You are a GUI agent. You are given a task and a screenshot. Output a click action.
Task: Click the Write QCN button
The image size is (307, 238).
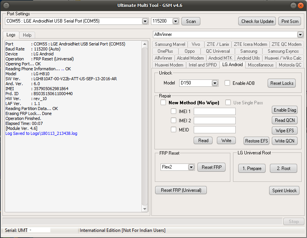284,141
